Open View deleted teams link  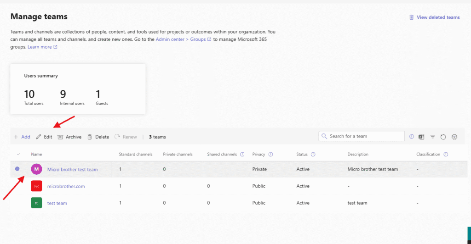[x=435, y=17]
